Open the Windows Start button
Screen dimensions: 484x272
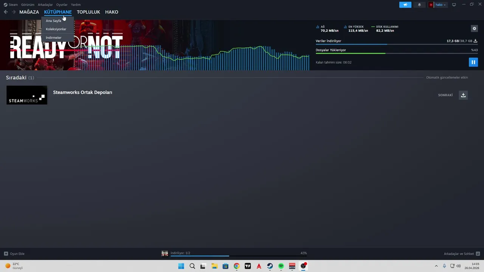pyautogui.click(x=181, y=266)
